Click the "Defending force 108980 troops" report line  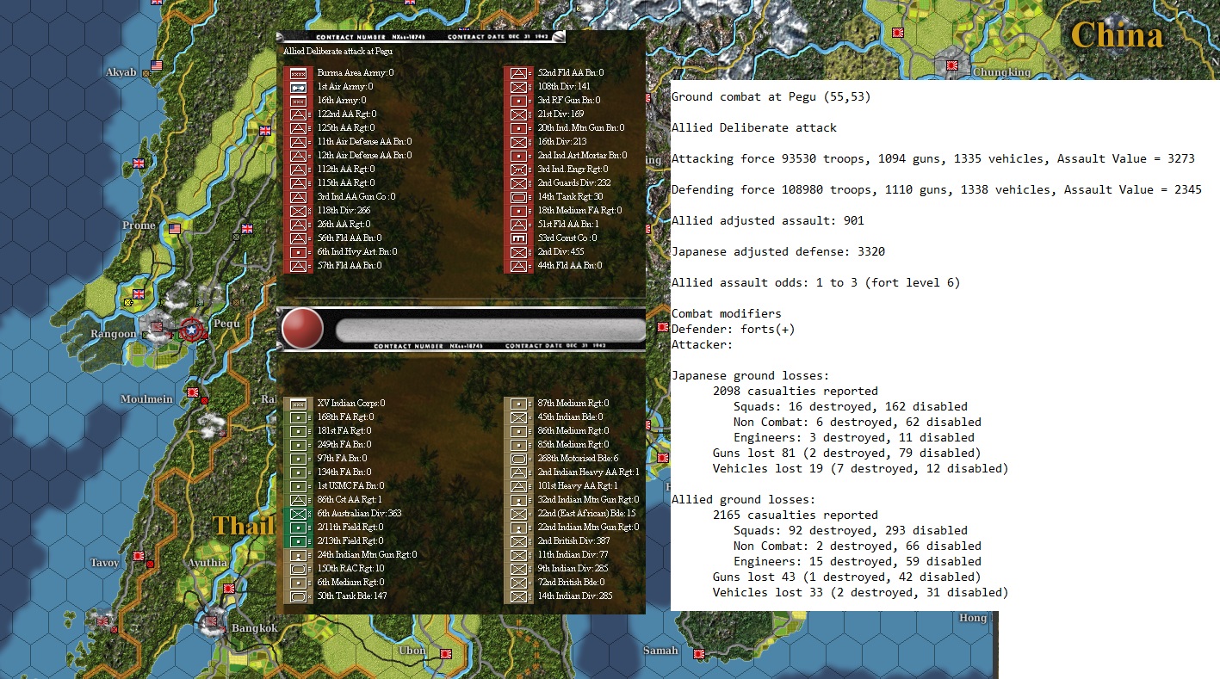pyautogui.click(x=936, y=190)
